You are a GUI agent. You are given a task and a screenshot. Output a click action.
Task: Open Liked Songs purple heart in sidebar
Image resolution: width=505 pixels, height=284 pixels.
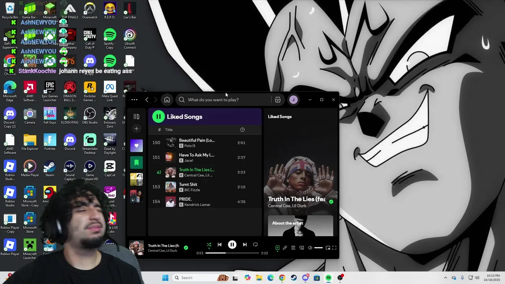137,146
